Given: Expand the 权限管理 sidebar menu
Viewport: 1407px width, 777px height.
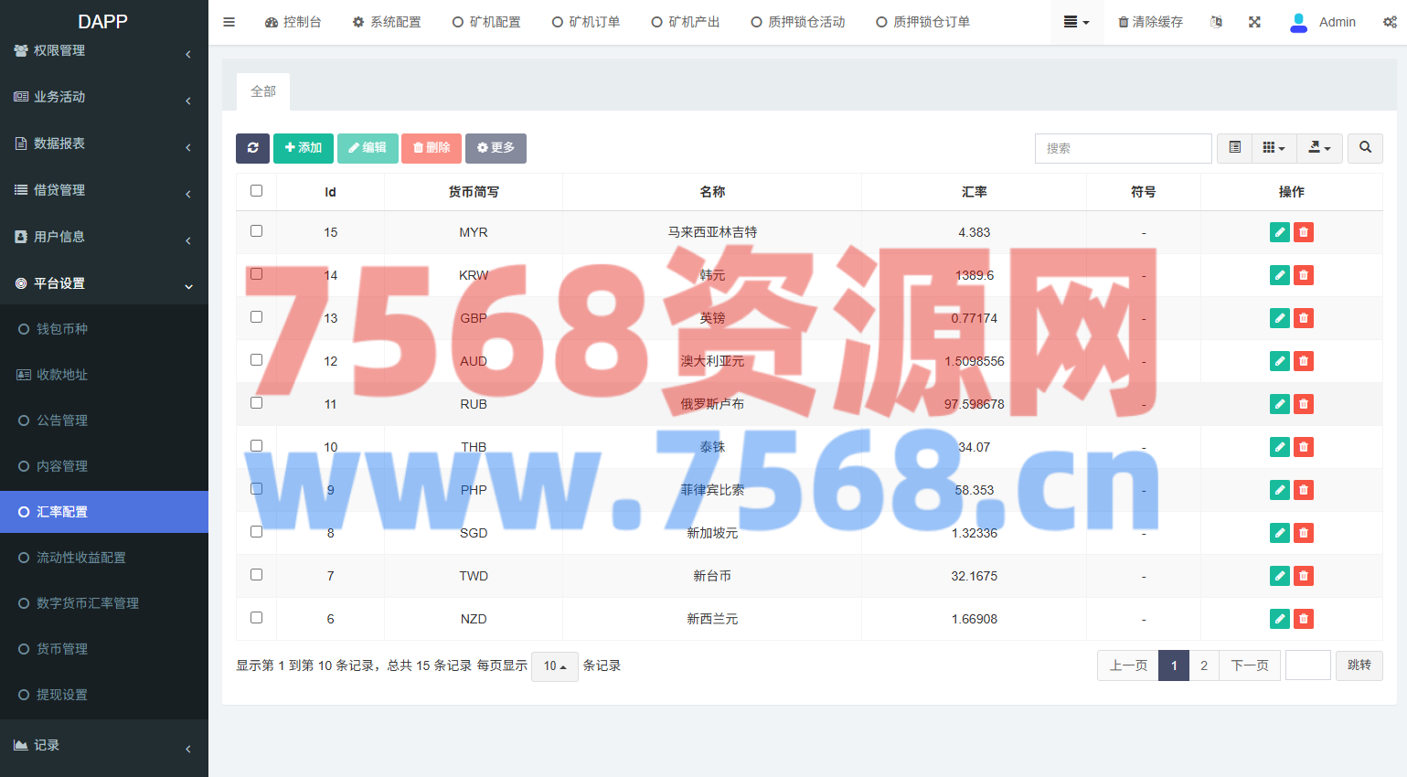Looking at the screenshot, I should click(x=103, y=51).
